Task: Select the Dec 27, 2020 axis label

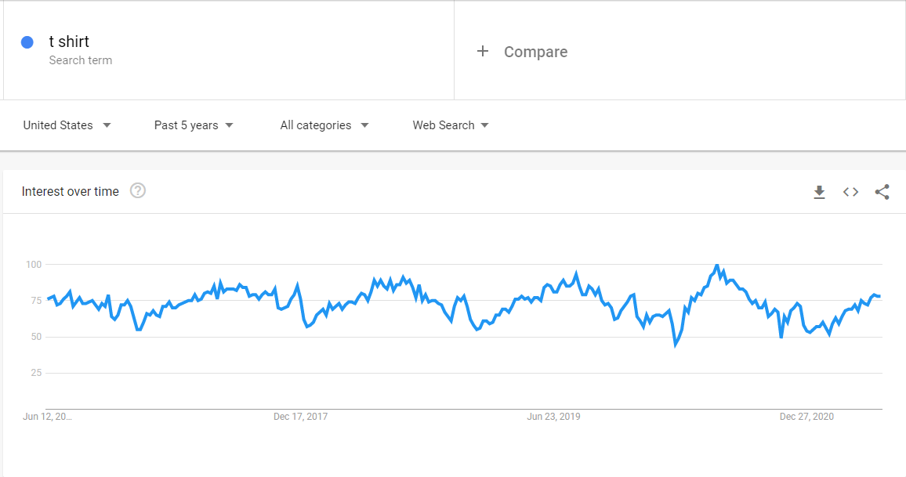Action: click(806, 417)
